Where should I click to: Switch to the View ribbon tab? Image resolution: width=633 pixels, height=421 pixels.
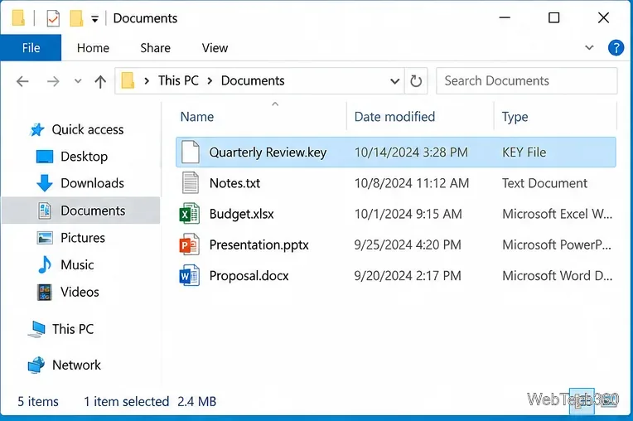click(215, 48)
